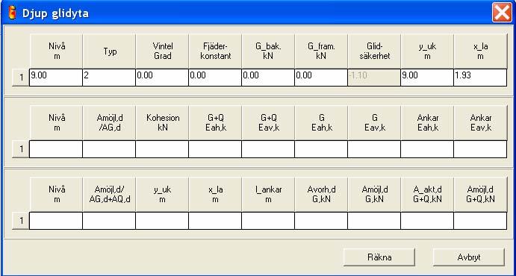
Task: Select the x_la cell containing 1.93
Action: coord(480,78)
